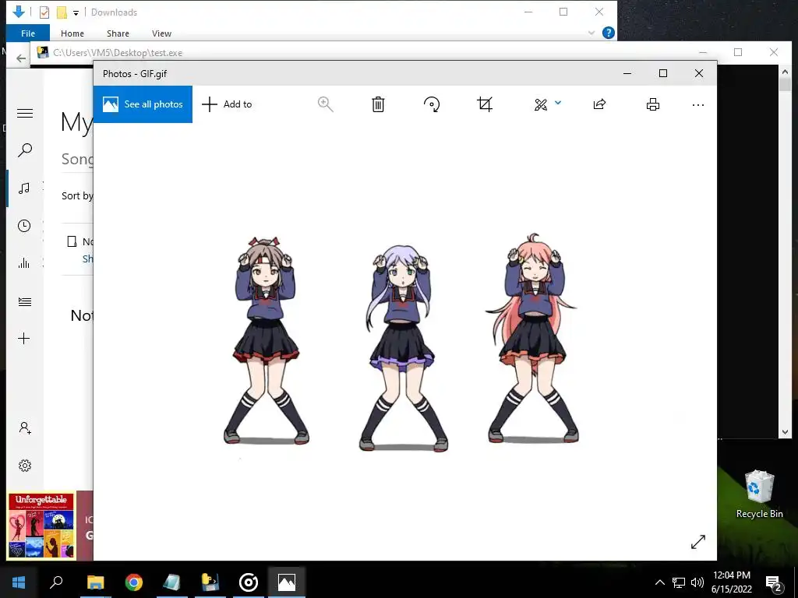The image size is (798, 598).
Task: Click the test.exe path title text
Action: click(x=118, y=53)
